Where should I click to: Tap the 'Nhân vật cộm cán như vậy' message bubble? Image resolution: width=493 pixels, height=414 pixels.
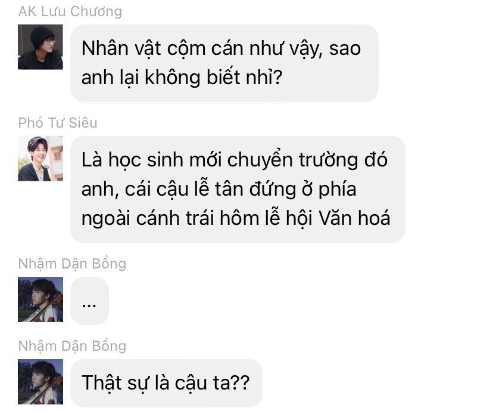tap(224, 63)
